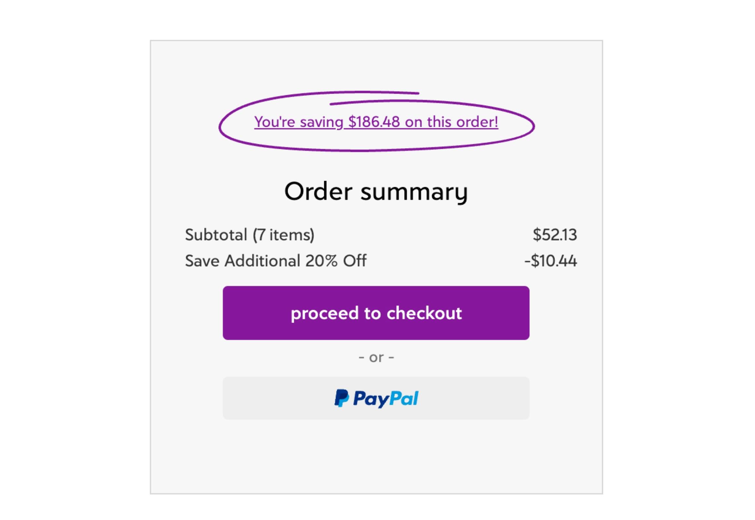The height and width of the screenshot is (520, 755).
Task: Click the PayPal double-P logo icon
Action: pos(341,398)
